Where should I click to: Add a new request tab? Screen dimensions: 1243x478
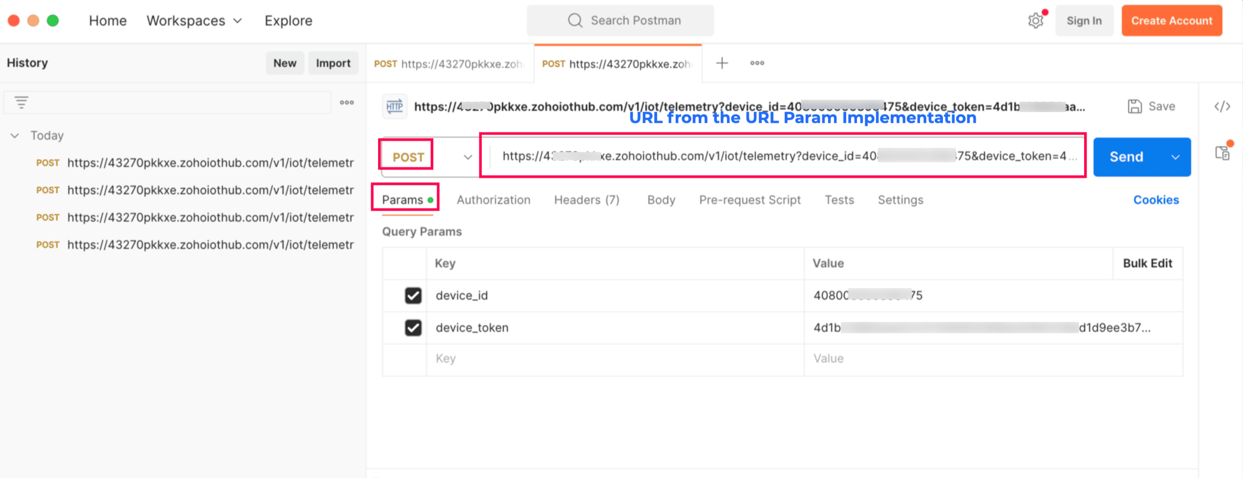coord(722,63)
